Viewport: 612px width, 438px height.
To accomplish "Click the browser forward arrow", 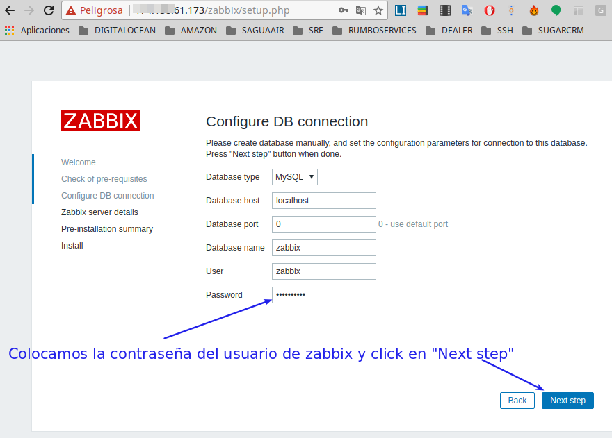I will (x=29, y=10).
